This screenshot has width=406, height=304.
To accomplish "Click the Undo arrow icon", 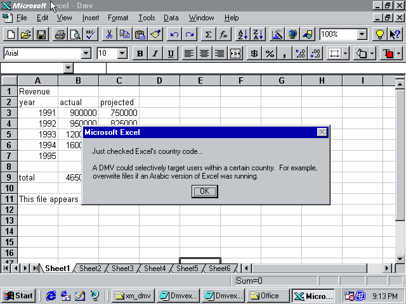I will (x=174, y=34).
